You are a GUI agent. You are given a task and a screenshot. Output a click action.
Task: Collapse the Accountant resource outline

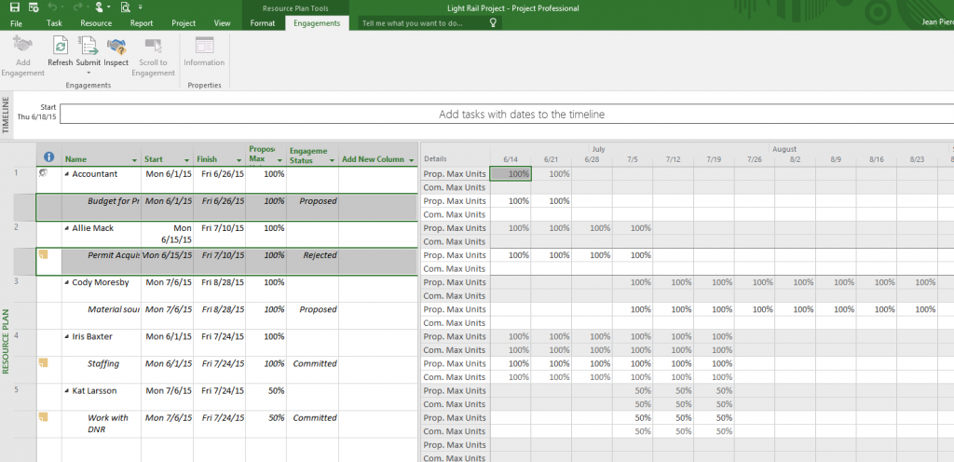pyautogui.click(x=66, y=174)
